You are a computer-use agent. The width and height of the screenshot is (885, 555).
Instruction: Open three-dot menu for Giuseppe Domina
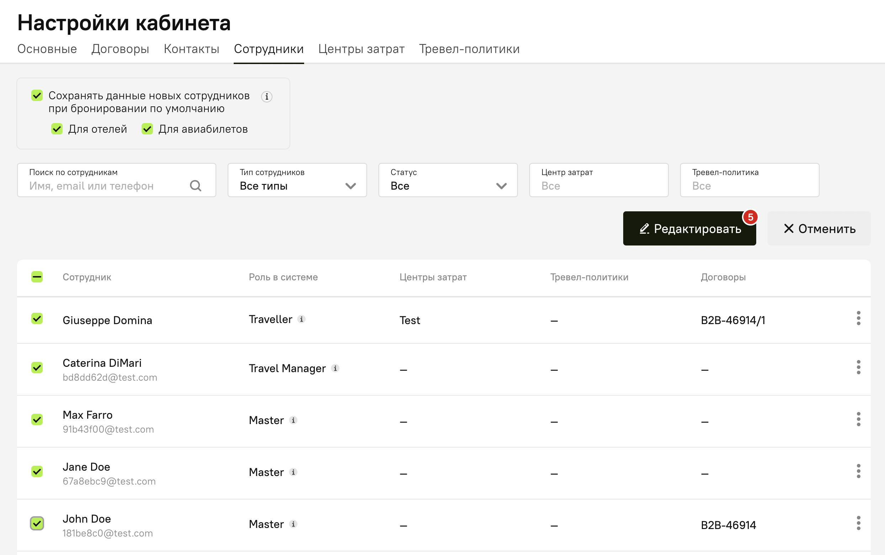pyautogui.click(x=858, y=318)
